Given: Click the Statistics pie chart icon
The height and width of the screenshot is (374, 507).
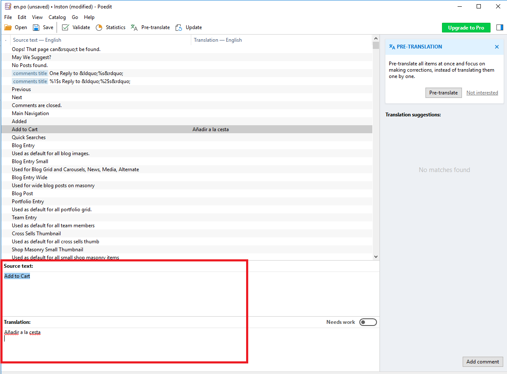Looking at the screenshot, I should coord(99,27).
